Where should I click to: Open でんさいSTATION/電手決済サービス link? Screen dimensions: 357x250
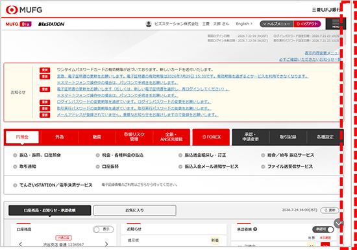tap(56, 185)
